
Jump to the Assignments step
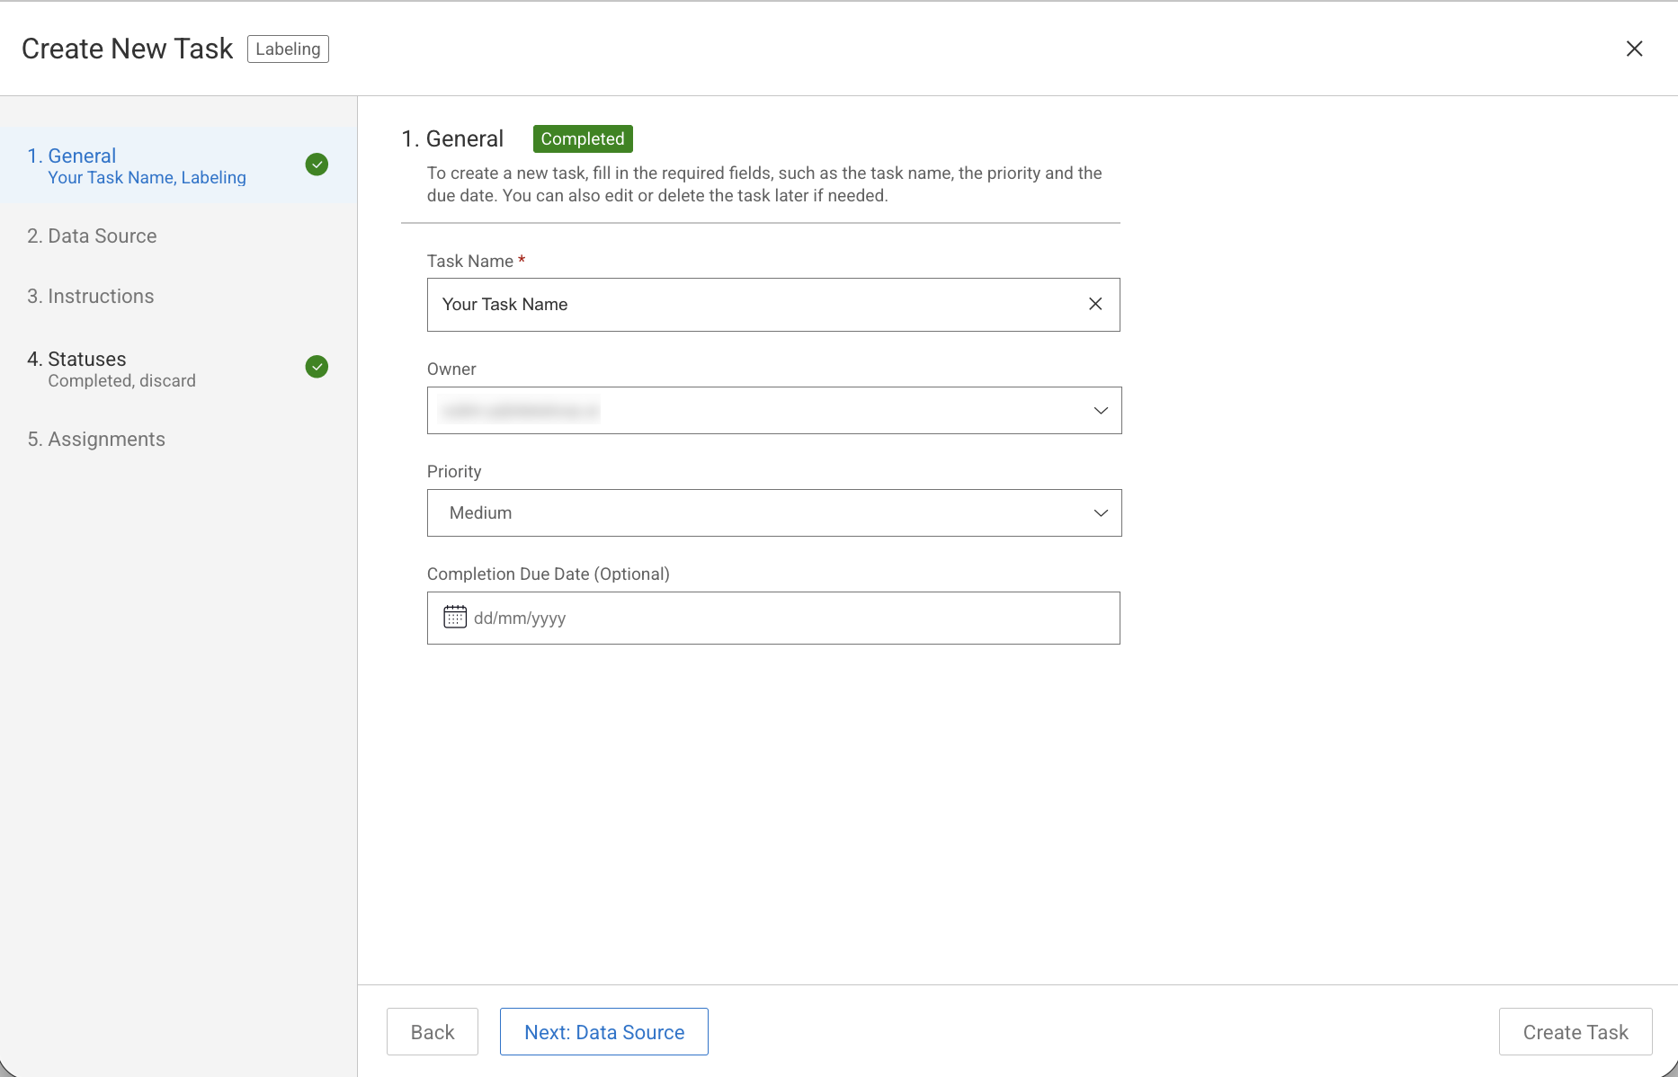(179, 439)
